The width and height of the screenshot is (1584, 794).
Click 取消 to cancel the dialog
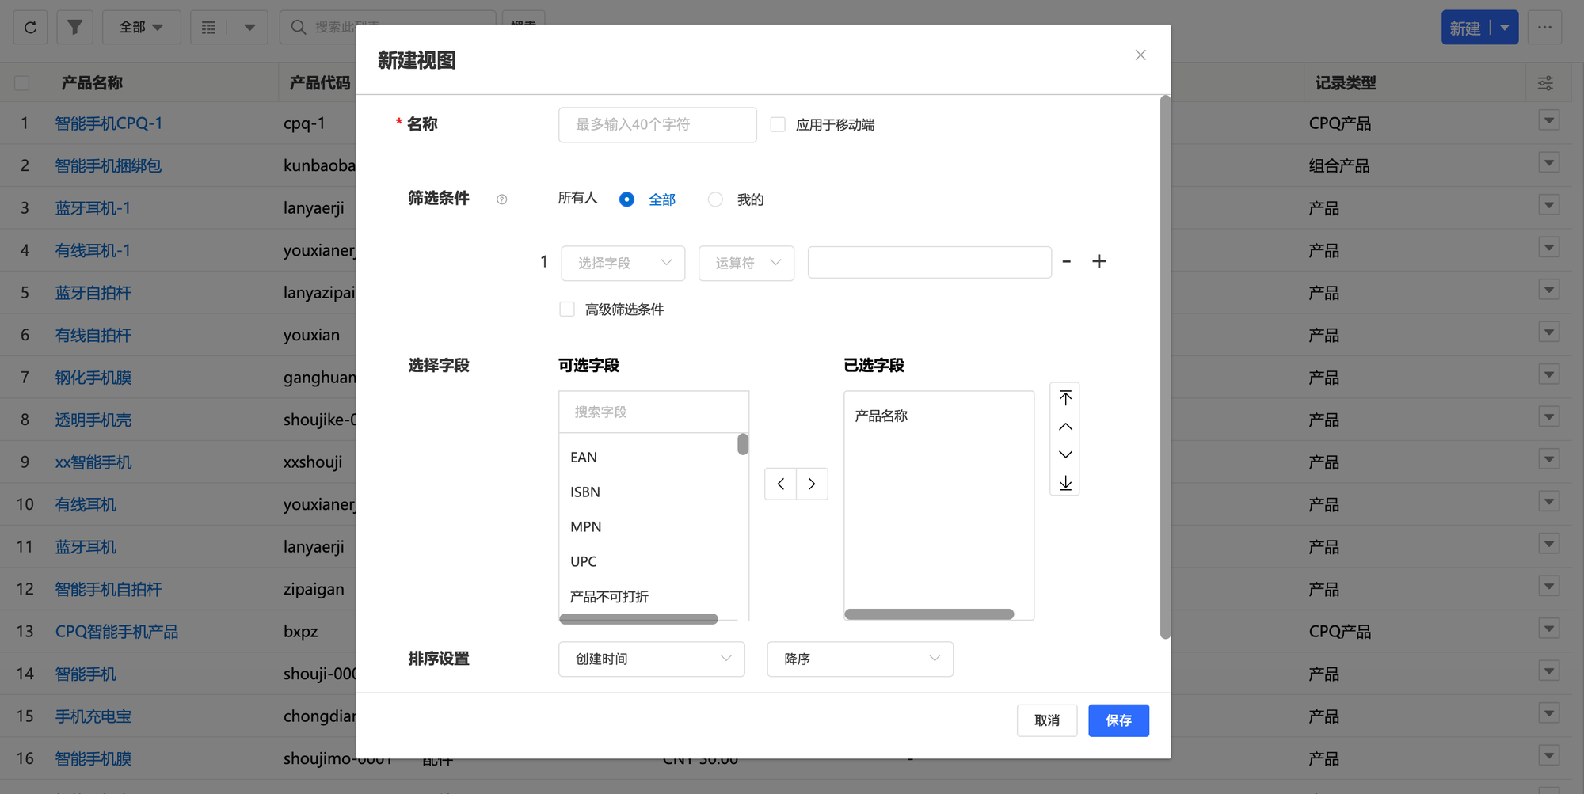tap(1046, 720)
